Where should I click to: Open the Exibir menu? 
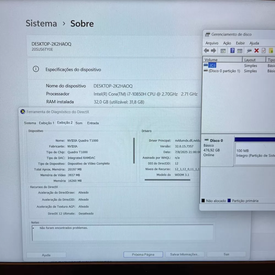pyautogui.click(x=240, y=43)
